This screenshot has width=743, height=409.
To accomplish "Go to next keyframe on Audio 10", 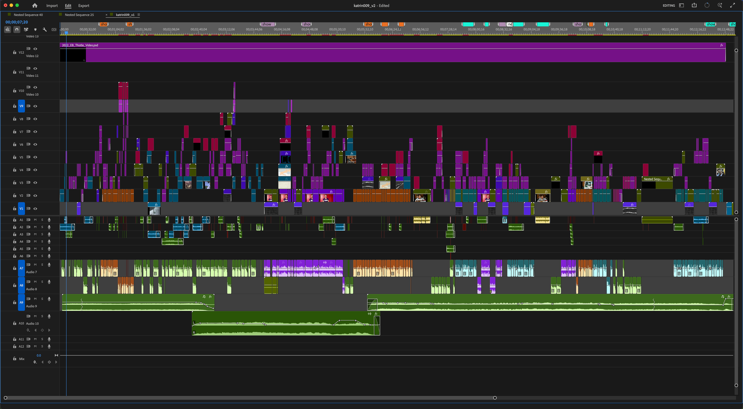I will tap(49, 330).
